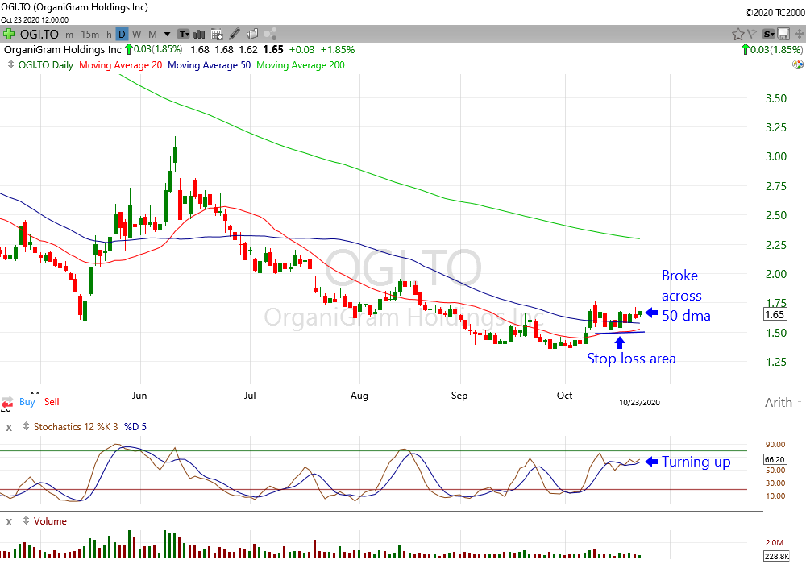Switch to the Weekly 'W' timeframe
This screenshot has height=564, width=806.
[137, 35]
